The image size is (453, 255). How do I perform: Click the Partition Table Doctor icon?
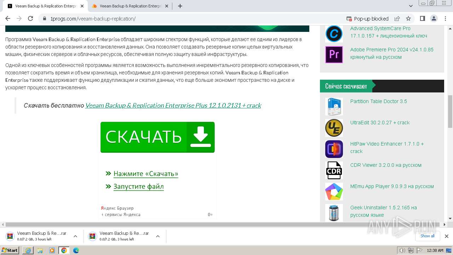pyautogui.click(x=334, y=107)
